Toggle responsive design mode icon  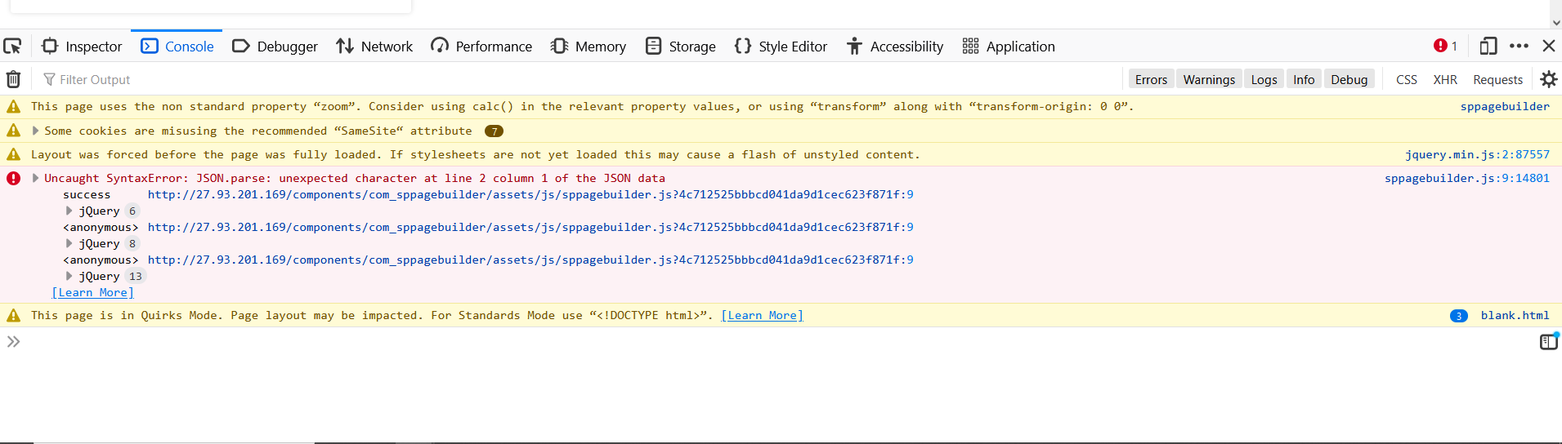click(1488, 47)
